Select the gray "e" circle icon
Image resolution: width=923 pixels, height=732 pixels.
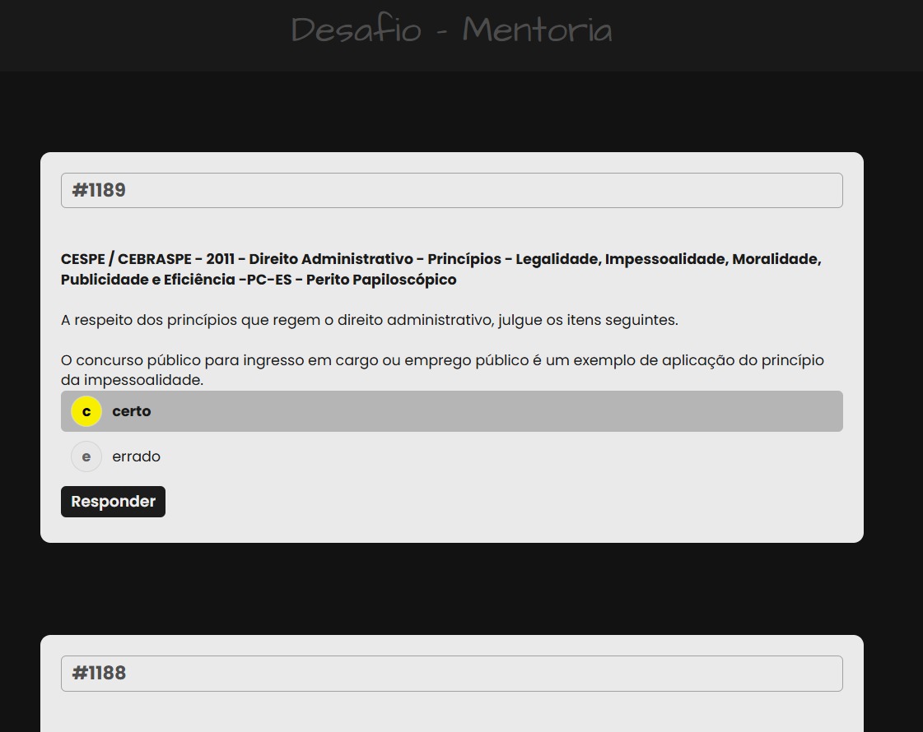coord(86,456)
